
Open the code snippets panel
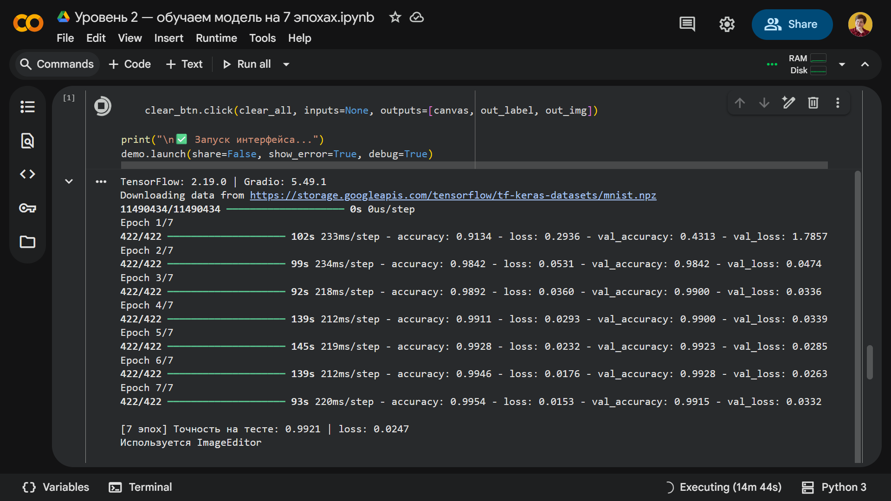coord(27,174)
